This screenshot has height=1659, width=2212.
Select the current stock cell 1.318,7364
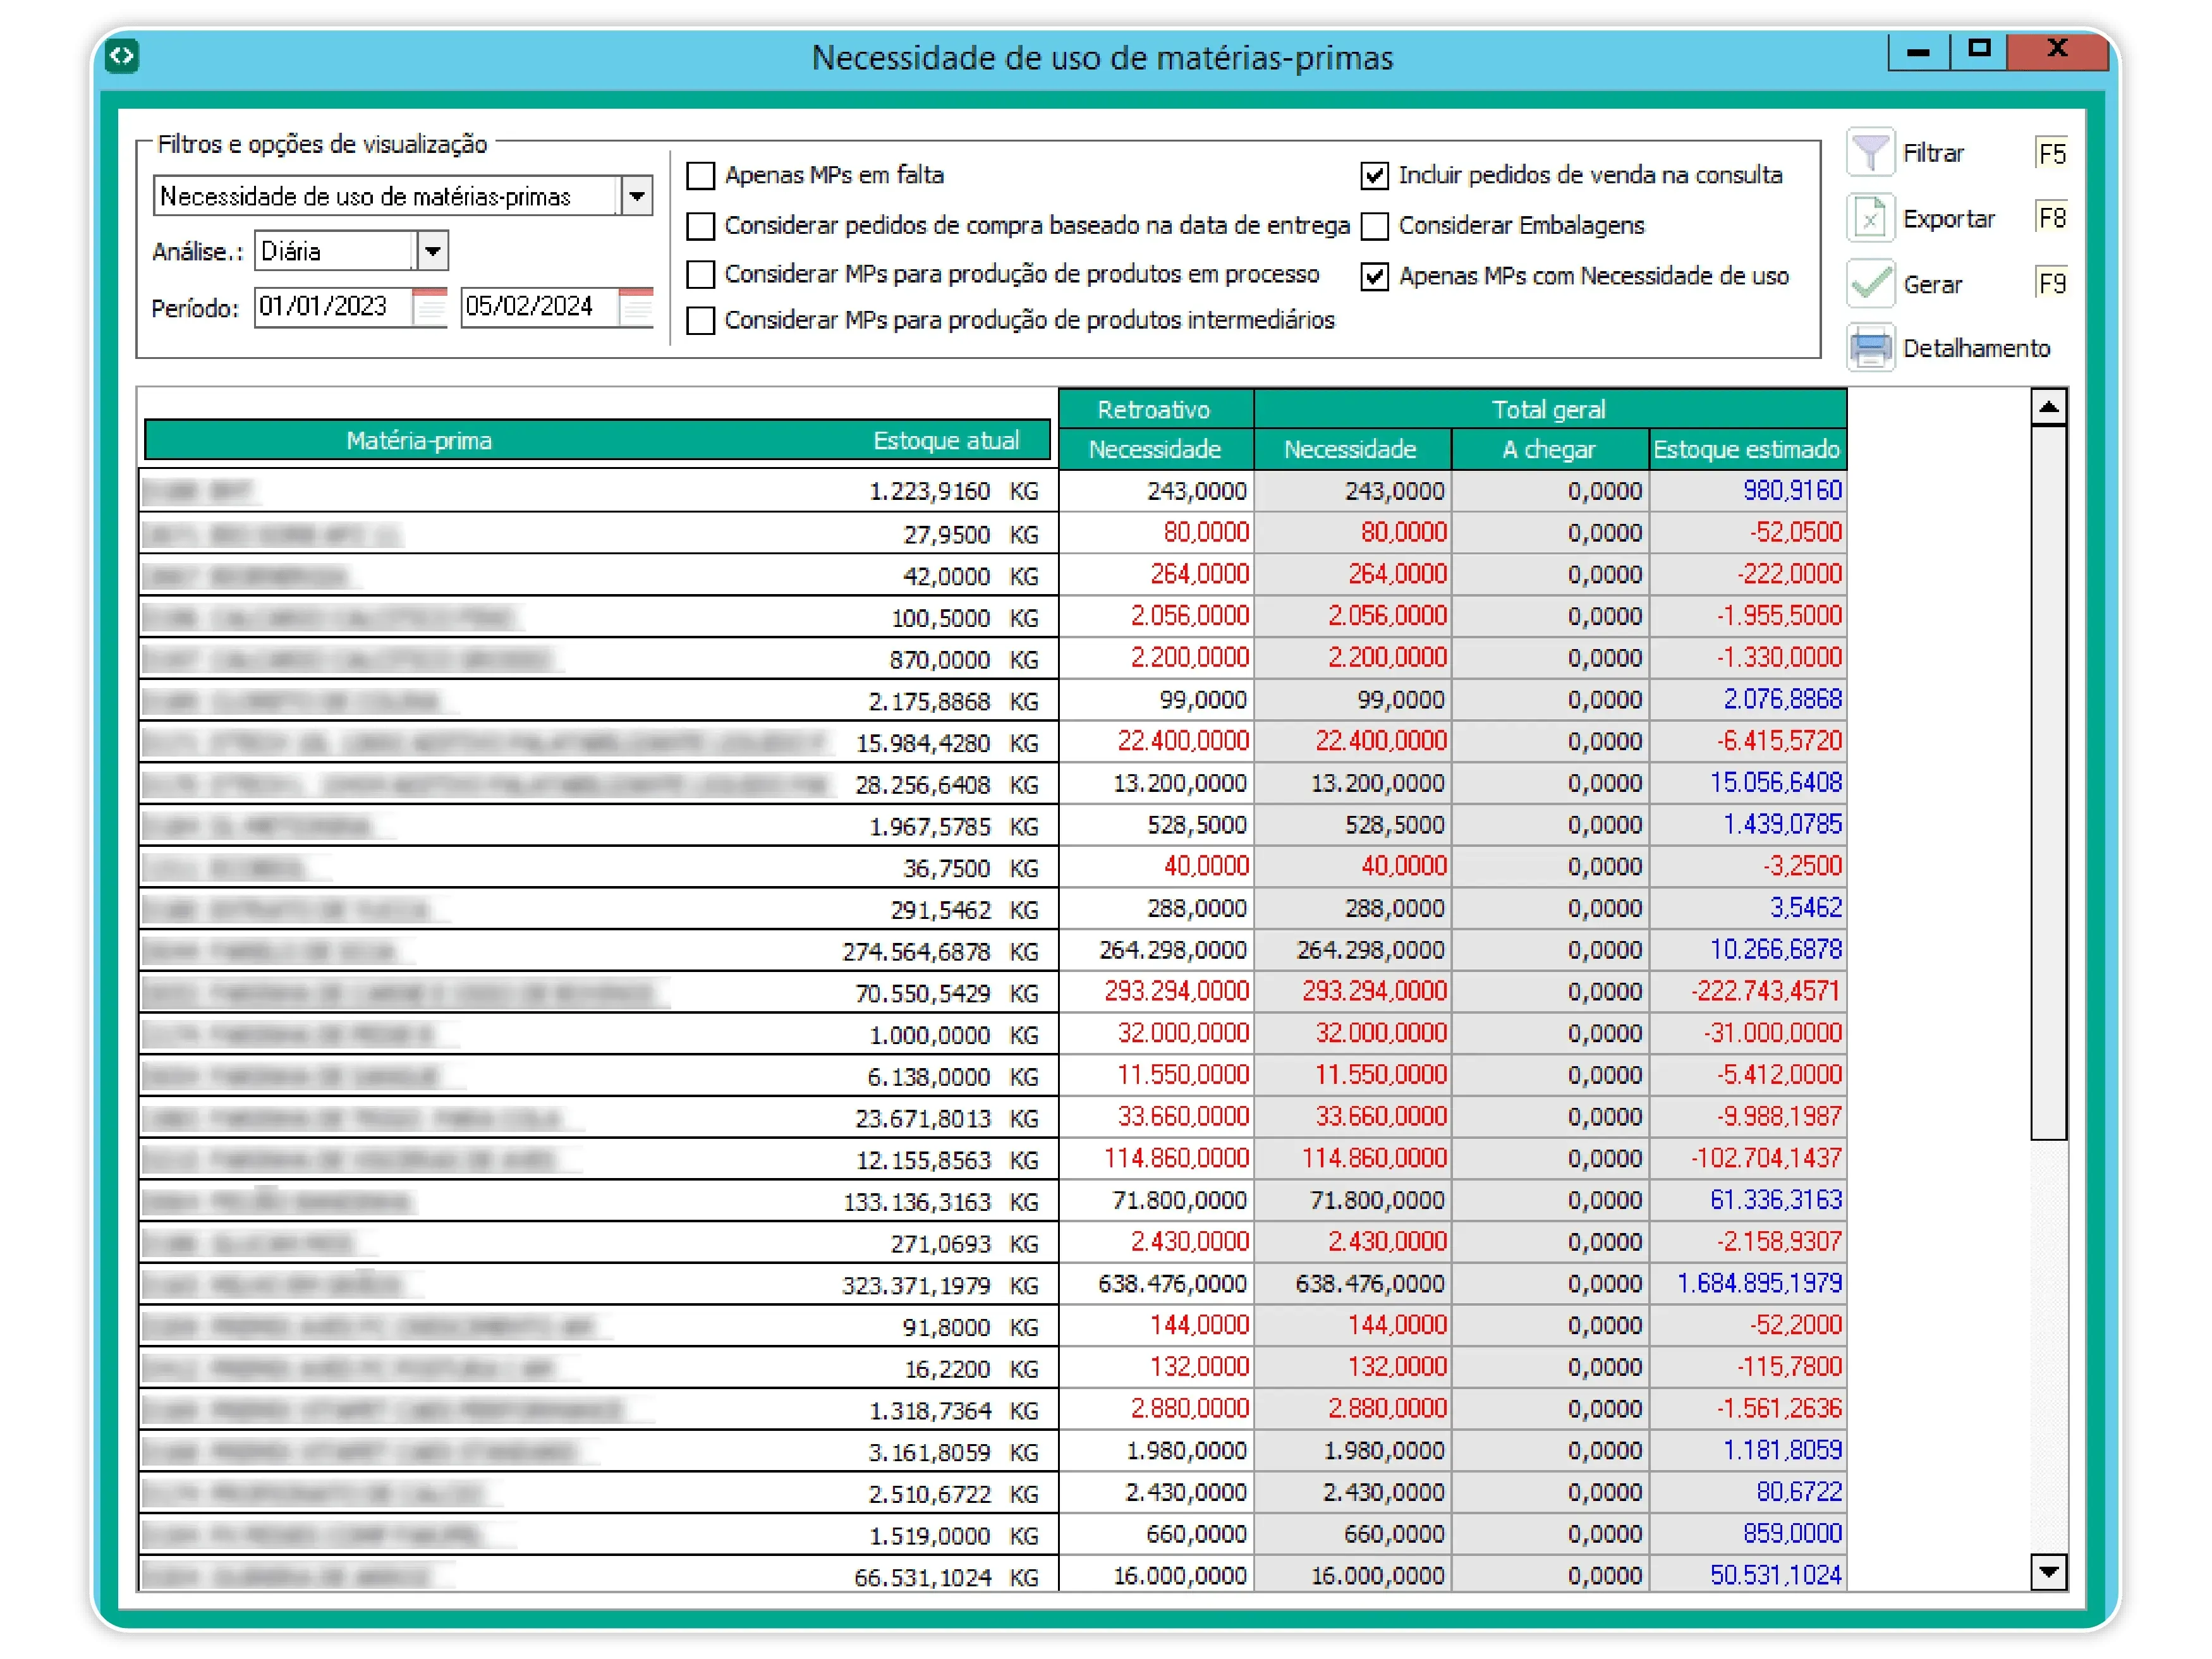[x=929, y=1411]
